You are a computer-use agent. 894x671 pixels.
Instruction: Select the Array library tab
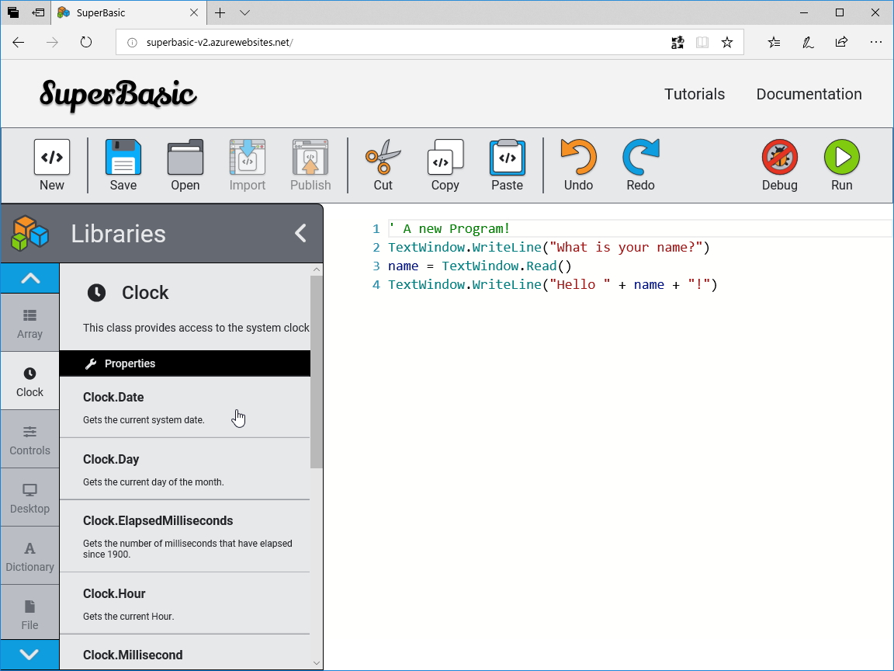[29, 324]
